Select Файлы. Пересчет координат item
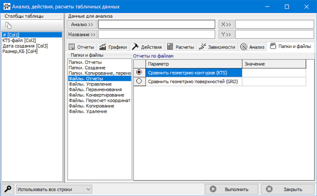 tap(100, 100)
